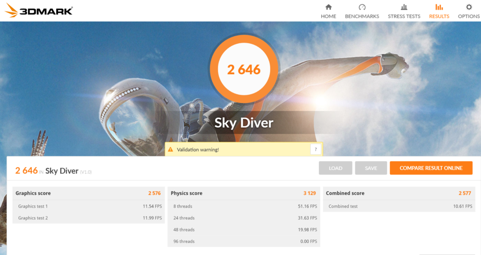Click the 0.00 FPS value
Image resolution: width=481 pixels, height=255 pixels.
tap(309, 241)
